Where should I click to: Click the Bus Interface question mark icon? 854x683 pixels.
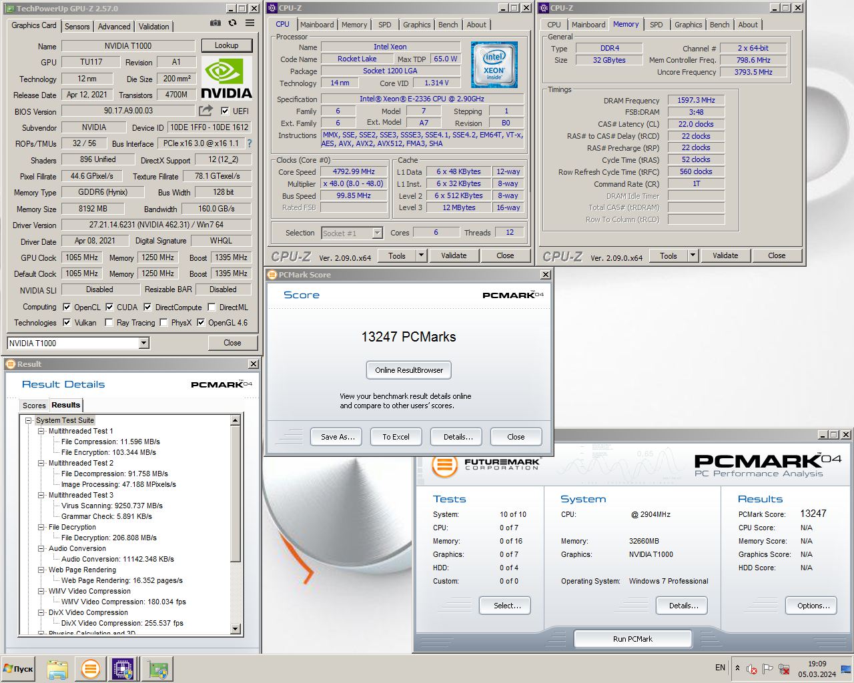tap(250, 143)
